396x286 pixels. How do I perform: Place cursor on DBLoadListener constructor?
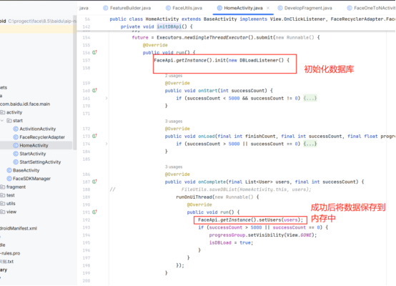click(262, 60)
